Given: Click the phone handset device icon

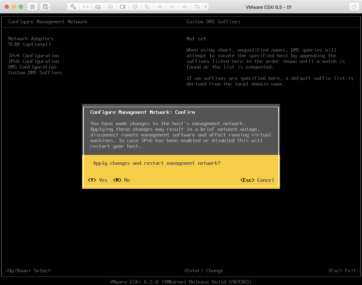Looking at the screenshot, I should point(147,7).
